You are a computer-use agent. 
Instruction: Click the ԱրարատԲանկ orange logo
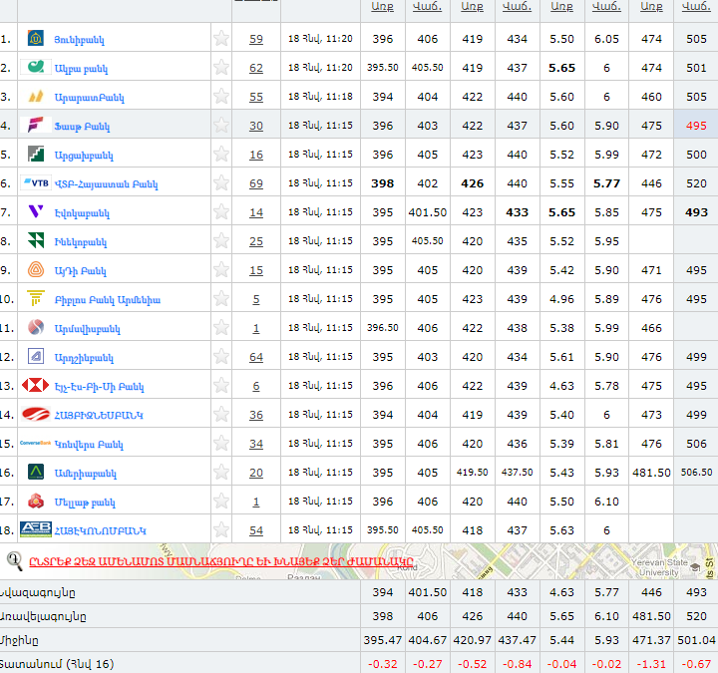[x=36, y=96]
